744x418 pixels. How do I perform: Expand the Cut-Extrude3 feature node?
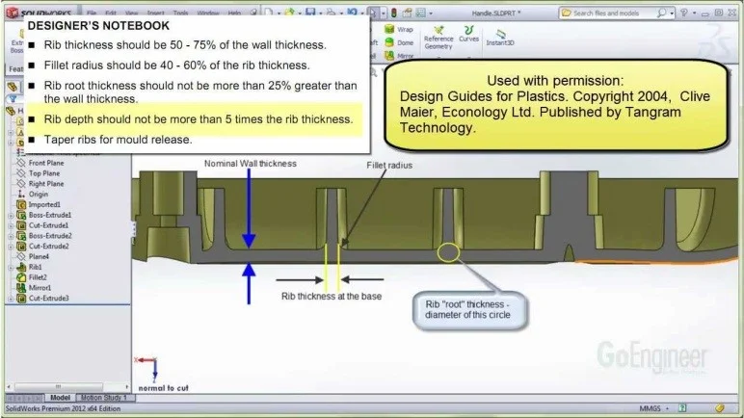pyautogui.click(x=10, y=299)
